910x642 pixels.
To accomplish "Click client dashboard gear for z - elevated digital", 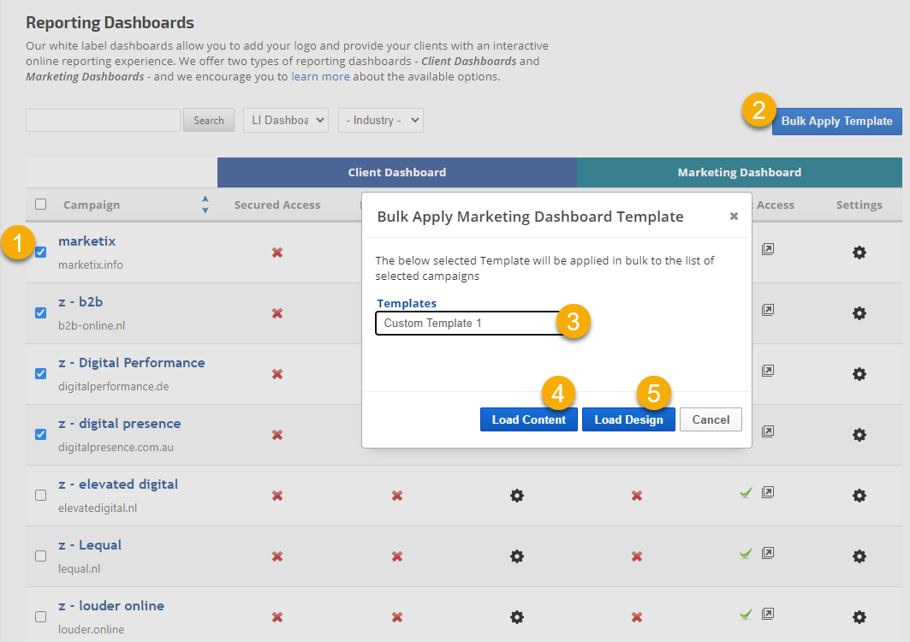I will (x=517, y=496).
